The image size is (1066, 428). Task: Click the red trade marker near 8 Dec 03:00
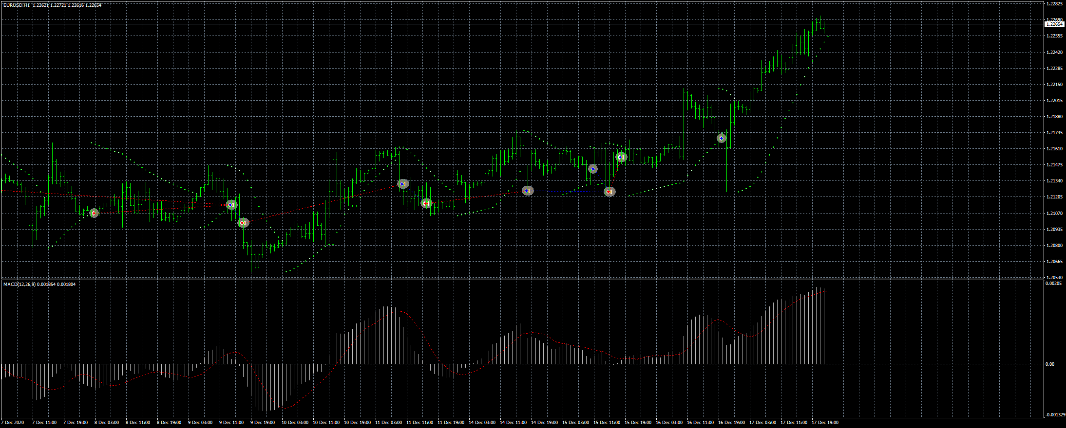(94, 213)
